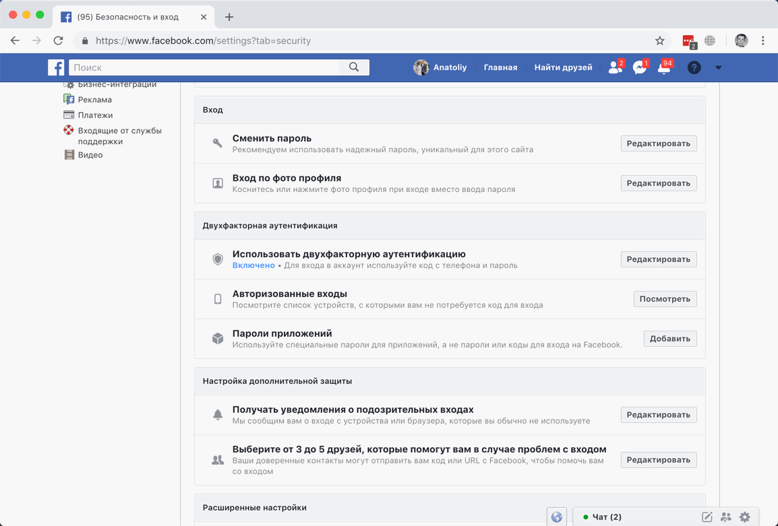Open account dropdown arrow in top bar
This screenshot has width=778, height=526.
(718, 67)
